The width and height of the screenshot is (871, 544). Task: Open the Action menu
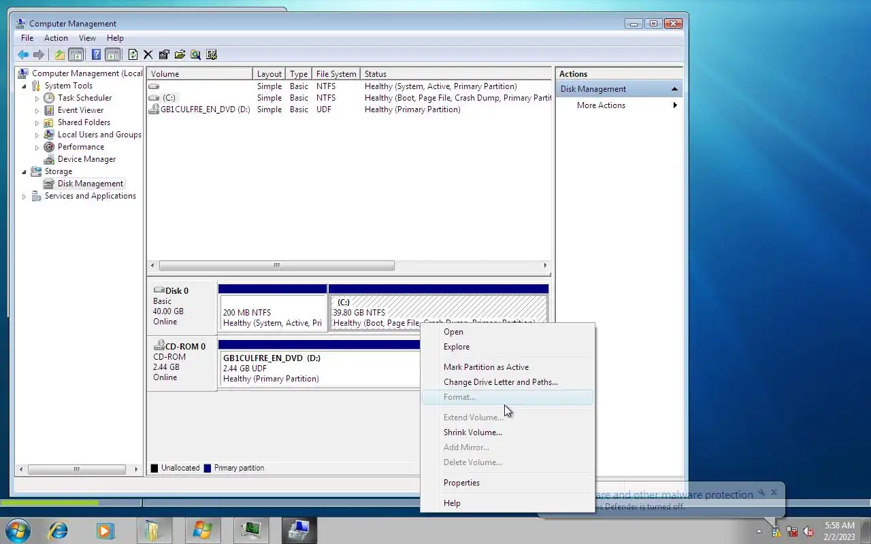coord(56,38)
